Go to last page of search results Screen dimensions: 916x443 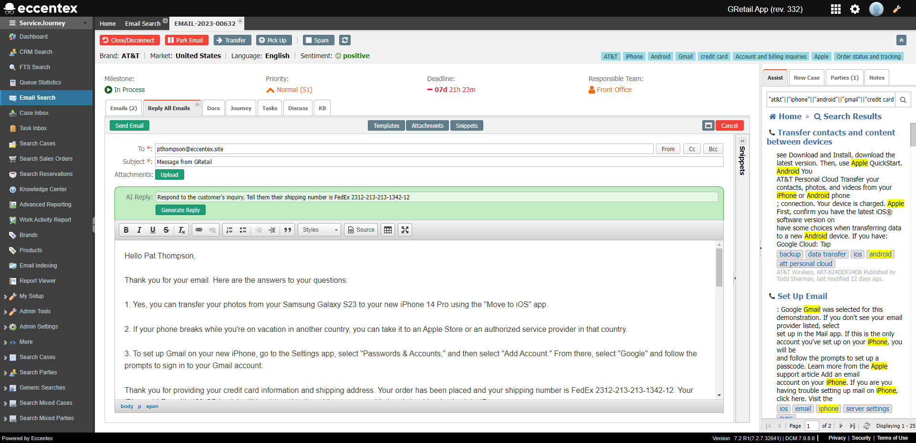coord(853,426)
